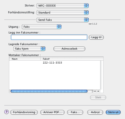The image size is (125, 119).
Task: Click the blue horizontal scrollbar thumb
Action: pos(49,91)
